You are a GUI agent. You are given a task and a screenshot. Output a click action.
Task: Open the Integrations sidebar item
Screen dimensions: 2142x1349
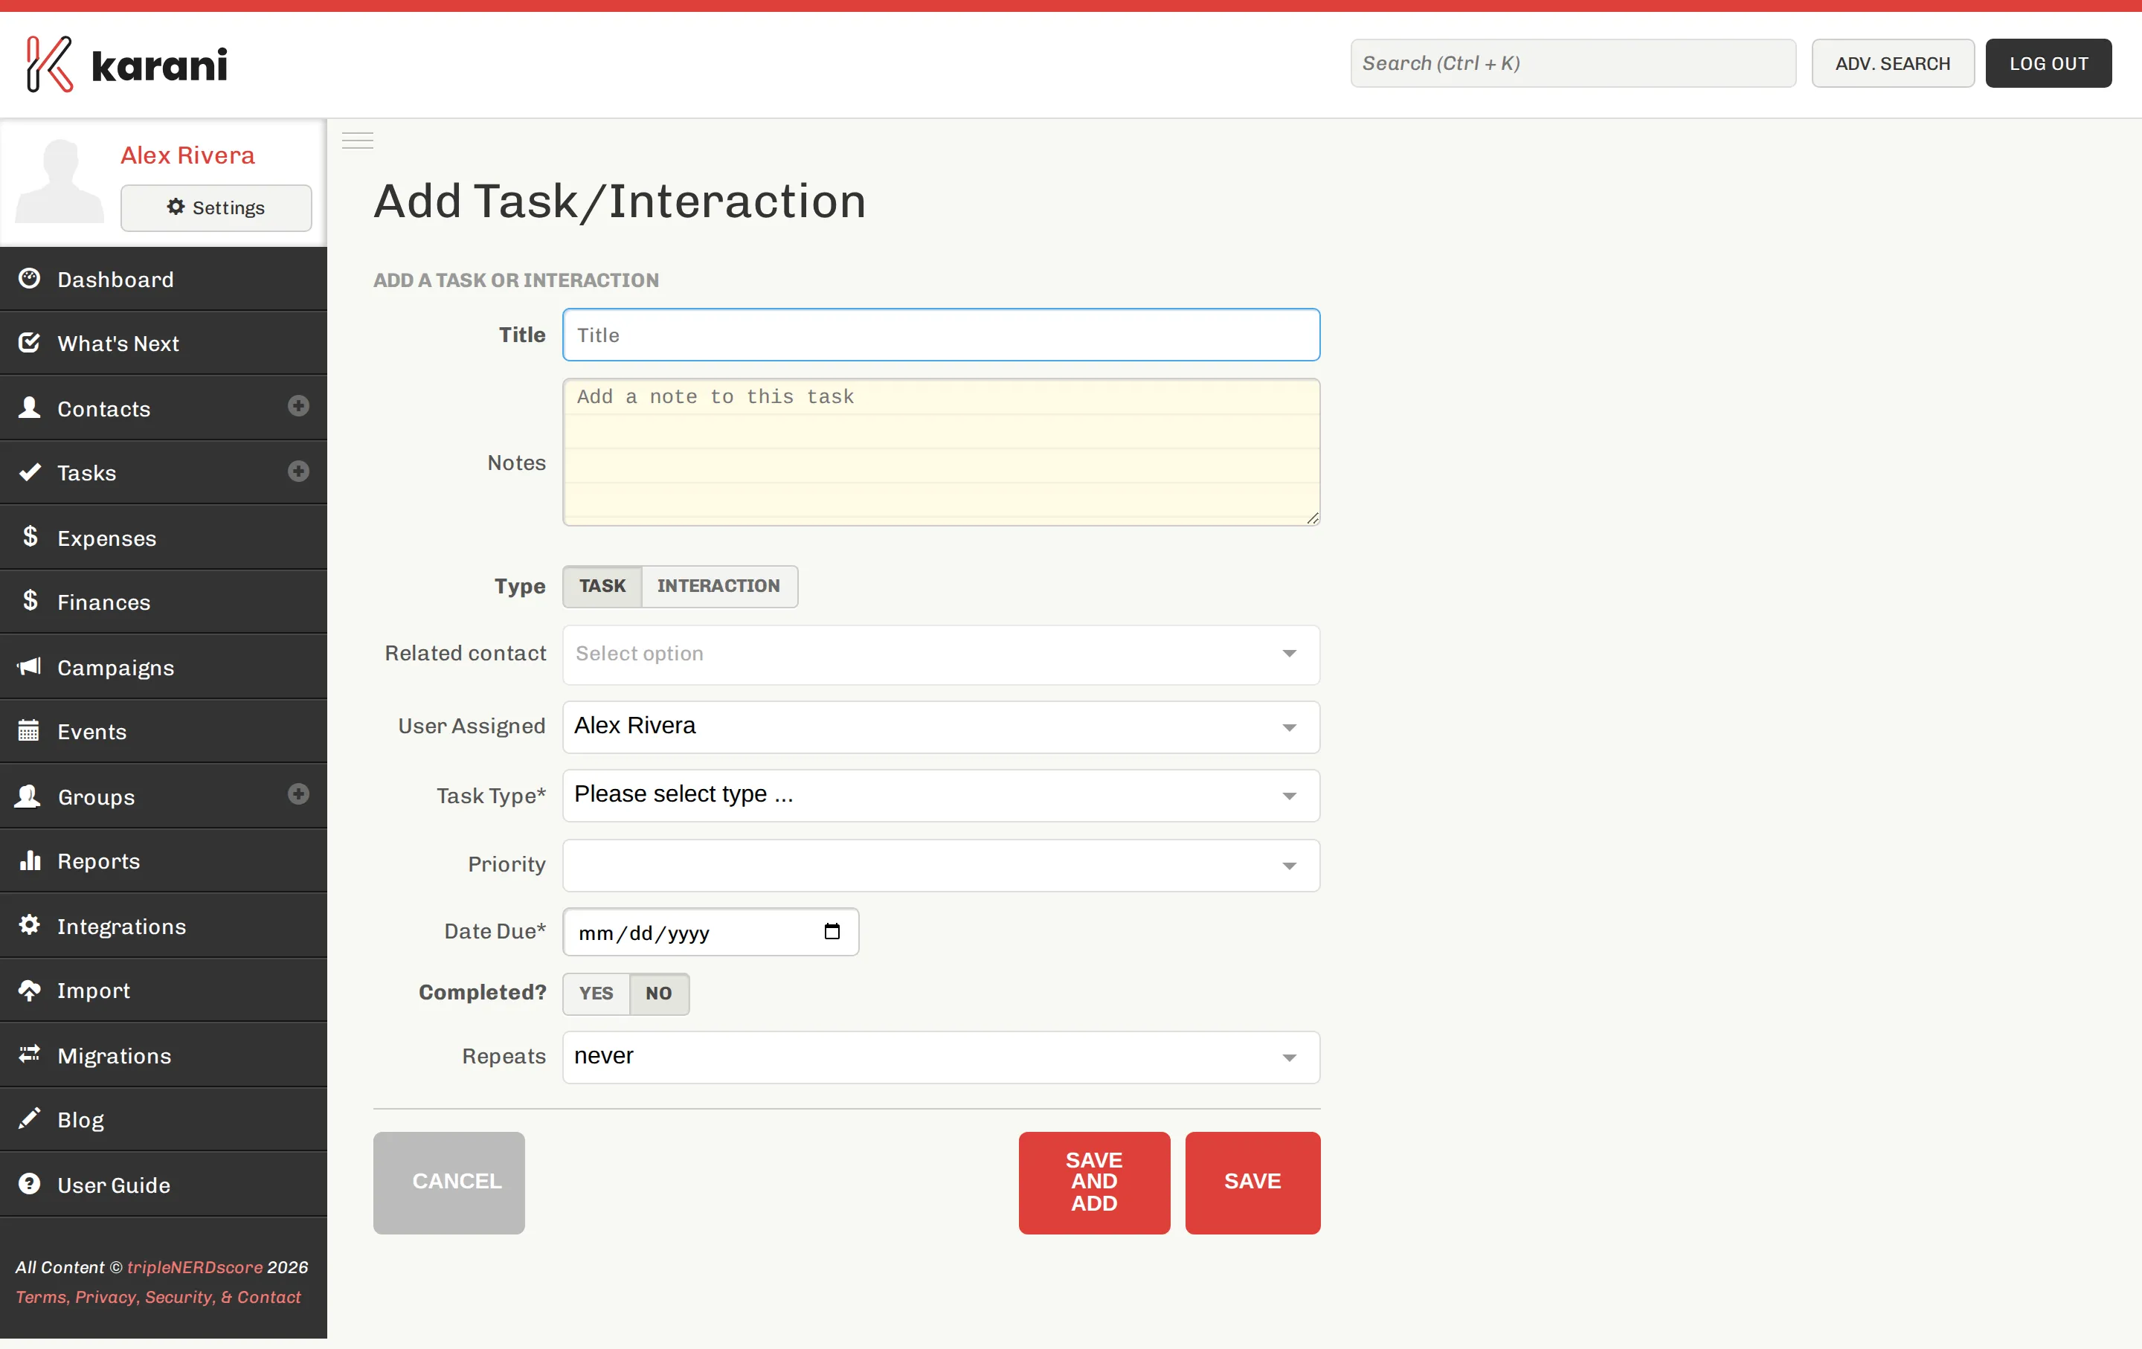pyautogui.click(x=164, y=926)
